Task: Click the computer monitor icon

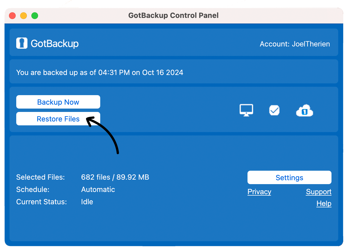Action: tap(246, 110)
